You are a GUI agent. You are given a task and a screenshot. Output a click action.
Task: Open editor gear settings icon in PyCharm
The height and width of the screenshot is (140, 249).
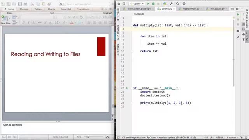237,9
